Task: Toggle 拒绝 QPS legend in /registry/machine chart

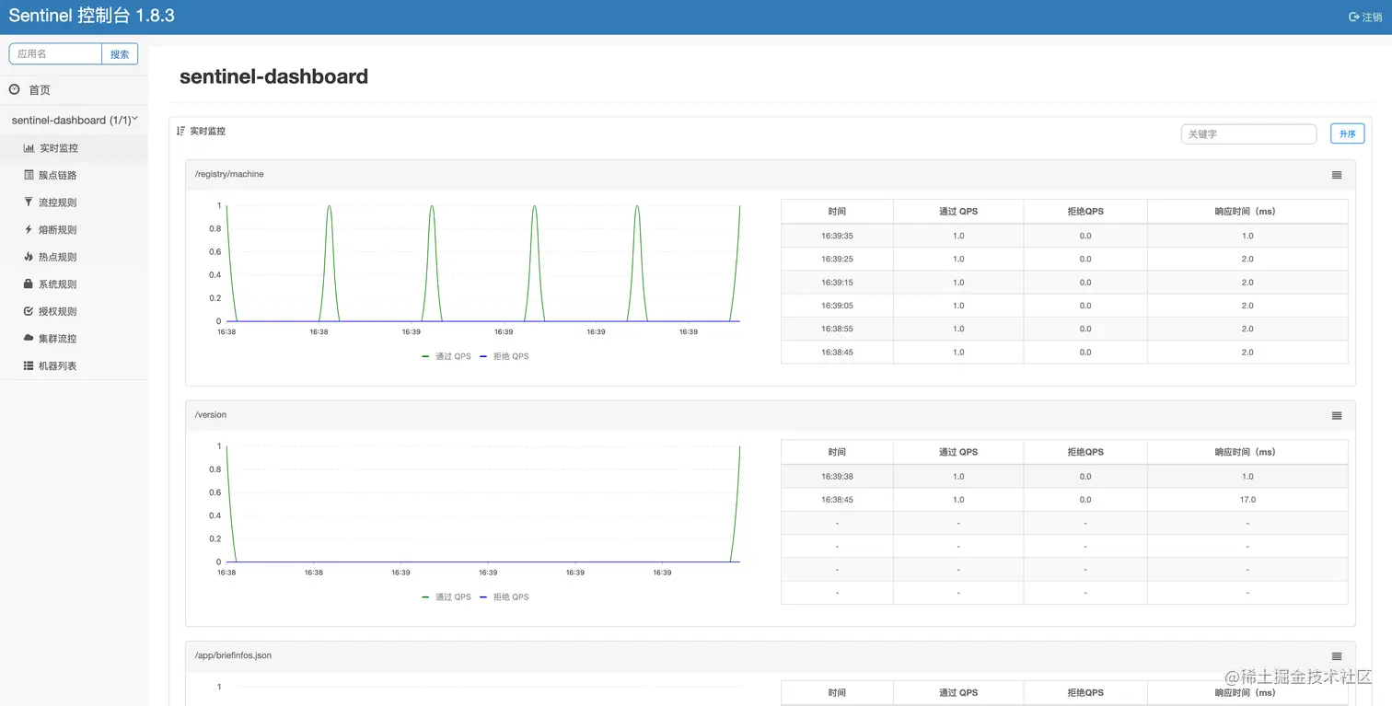Action: tap(504, 356)
